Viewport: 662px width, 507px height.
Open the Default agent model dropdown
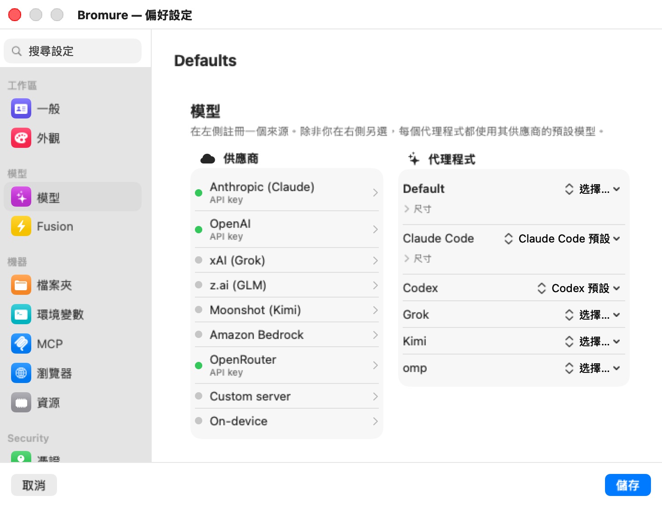point(592,189)
